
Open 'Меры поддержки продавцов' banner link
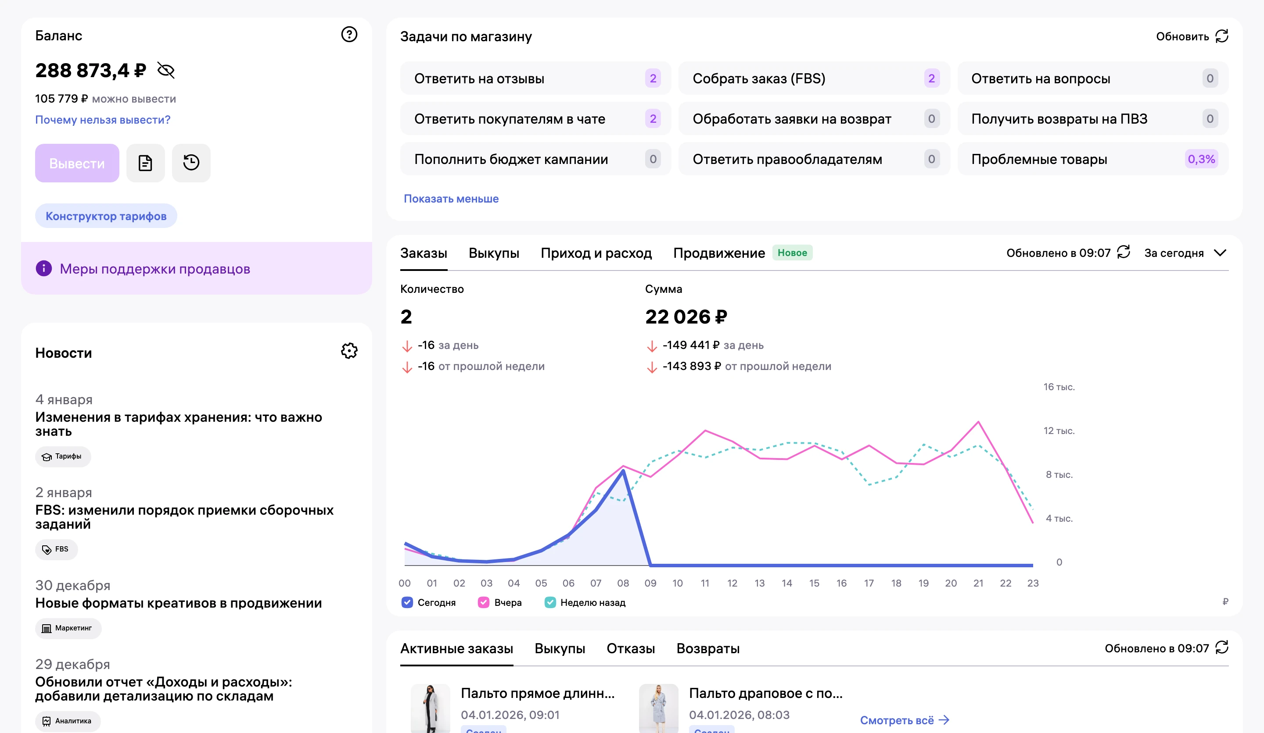[x=155, y=269]
